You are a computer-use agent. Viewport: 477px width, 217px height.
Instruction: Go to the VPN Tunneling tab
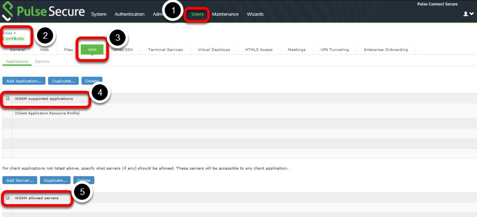334,49
